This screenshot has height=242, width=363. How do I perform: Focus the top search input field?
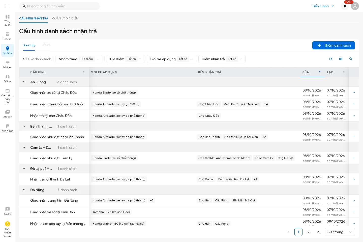click(x=59, y=6)
